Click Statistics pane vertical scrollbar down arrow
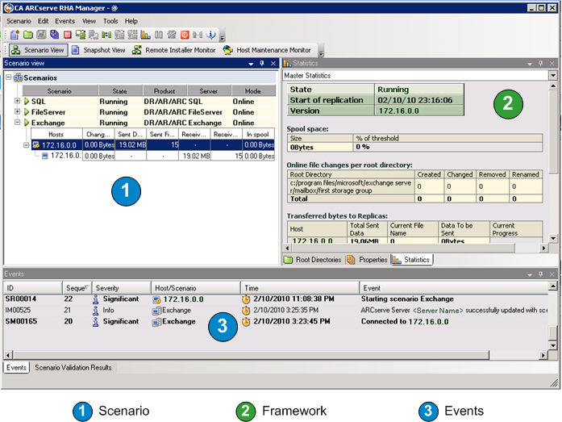This screenshot has width=562, height=422. tap(552, 238)
